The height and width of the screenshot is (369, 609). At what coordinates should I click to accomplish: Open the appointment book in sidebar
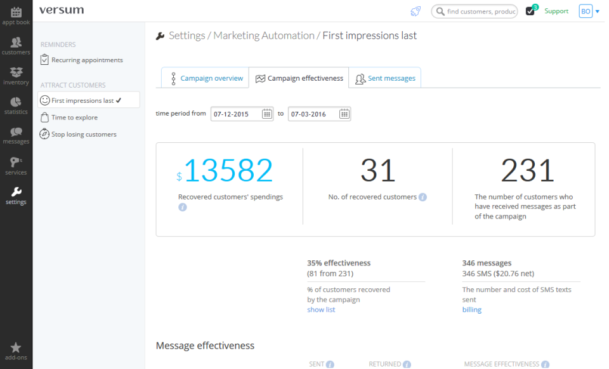[16, 15]
